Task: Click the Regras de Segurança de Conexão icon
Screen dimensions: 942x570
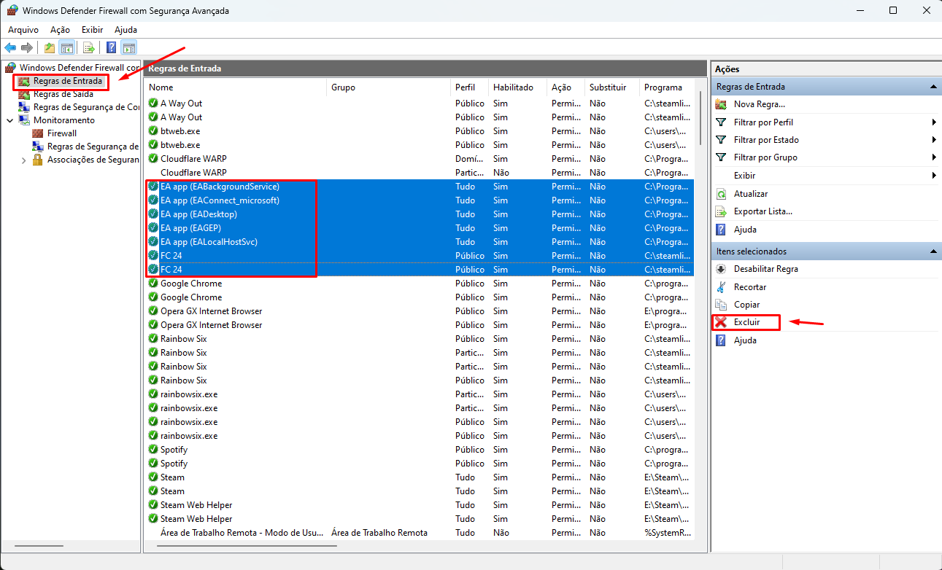Action: tap(24, 107)
